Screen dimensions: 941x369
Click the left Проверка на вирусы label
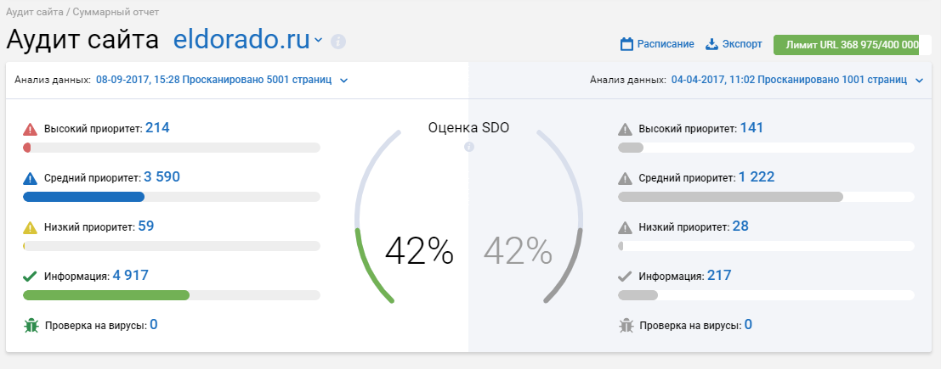click(x=96, y=326)
